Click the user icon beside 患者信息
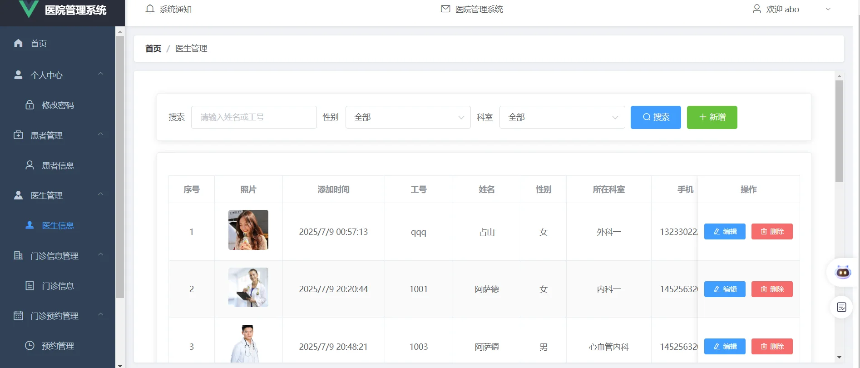Screen dimensions: 860x368 pyautogui.click(x=30, y=165)
